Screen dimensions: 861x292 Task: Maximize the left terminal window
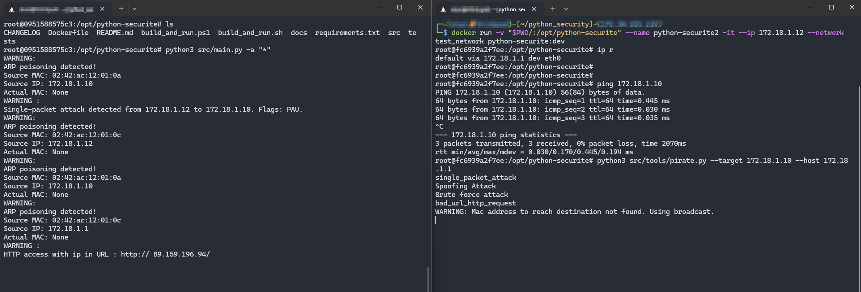[x=400, y=7]
